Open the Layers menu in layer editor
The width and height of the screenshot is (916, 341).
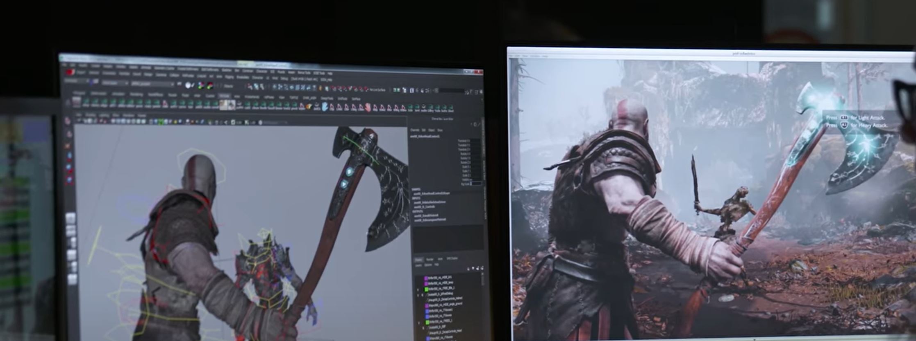(418, 265)
